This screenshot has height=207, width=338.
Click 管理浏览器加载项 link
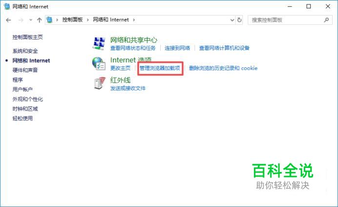(x=160, y=68)
